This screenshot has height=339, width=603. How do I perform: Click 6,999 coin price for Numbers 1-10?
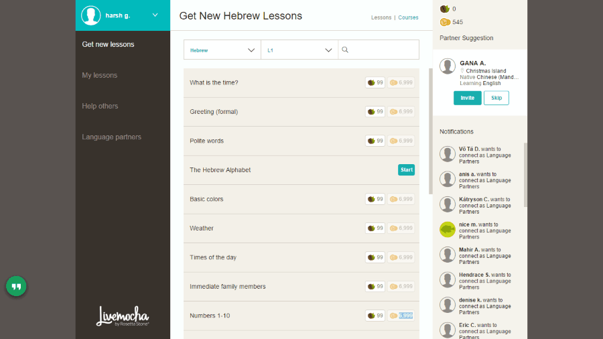401,316
